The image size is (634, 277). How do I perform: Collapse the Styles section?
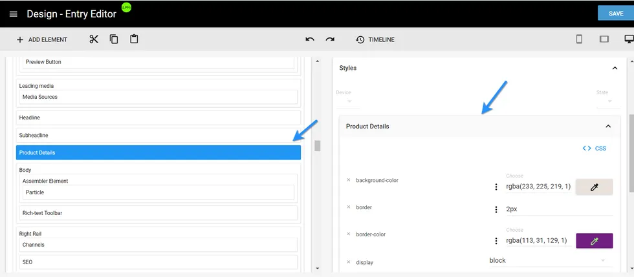point(615,68)
